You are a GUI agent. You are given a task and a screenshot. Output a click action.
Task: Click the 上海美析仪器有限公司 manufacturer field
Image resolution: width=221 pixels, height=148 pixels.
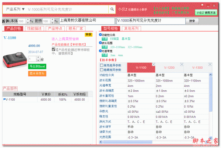pos(87,21)
